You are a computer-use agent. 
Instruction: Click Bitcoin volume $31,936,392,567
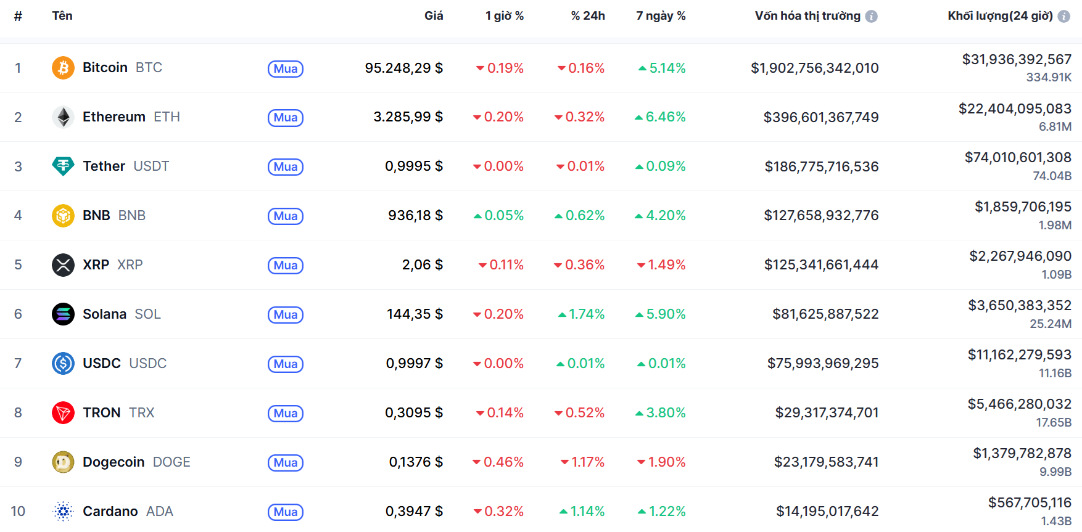tap(1017, 59)
